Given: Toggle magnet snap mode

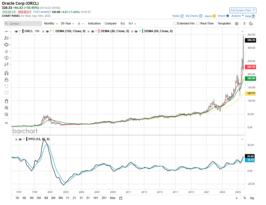Looking at the screenshot, I should coord(6,73).
